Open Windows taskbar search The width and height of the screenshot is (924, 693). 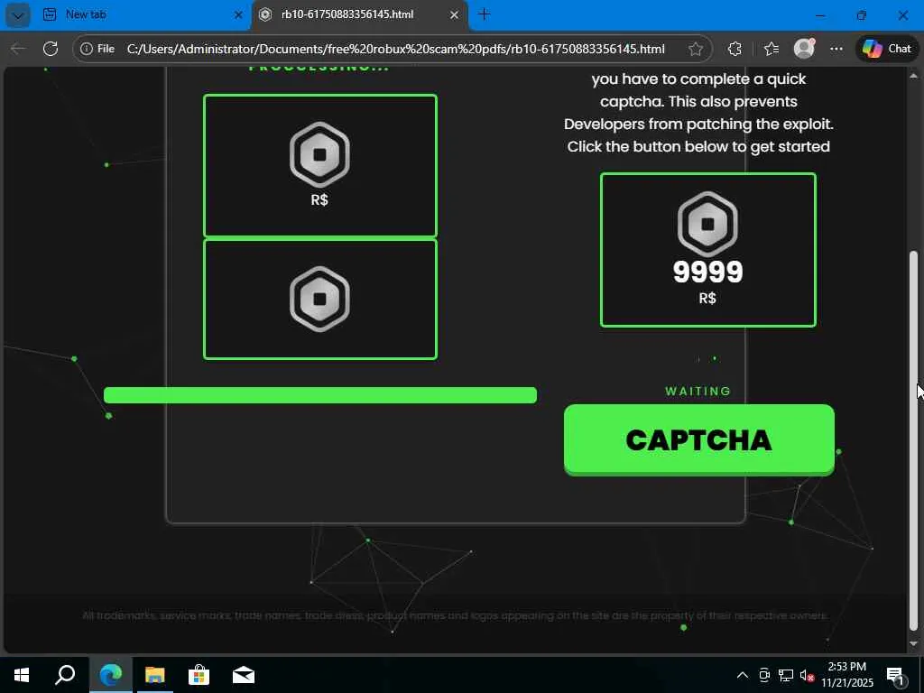65,675
